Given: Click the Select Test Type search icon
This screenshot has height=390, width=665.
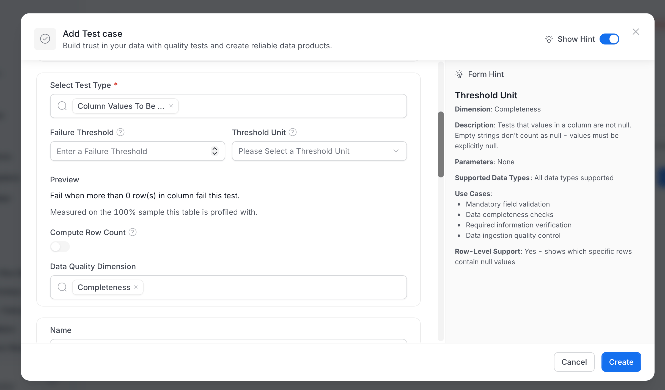Looking at the screenshot, I should [62, 106].
